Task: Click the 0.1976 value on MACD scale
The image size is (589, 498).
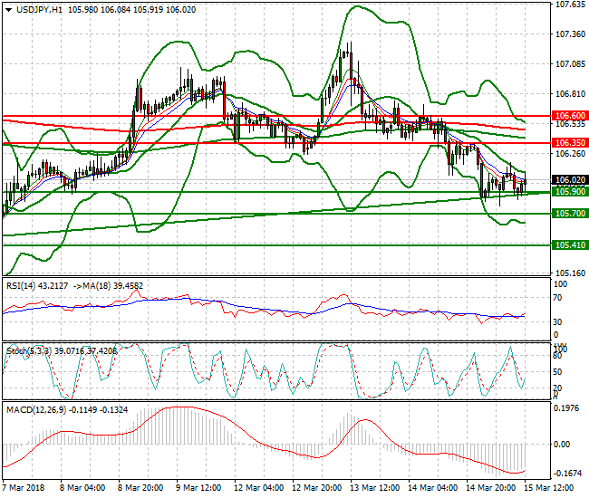Action: tap(567, 408)
